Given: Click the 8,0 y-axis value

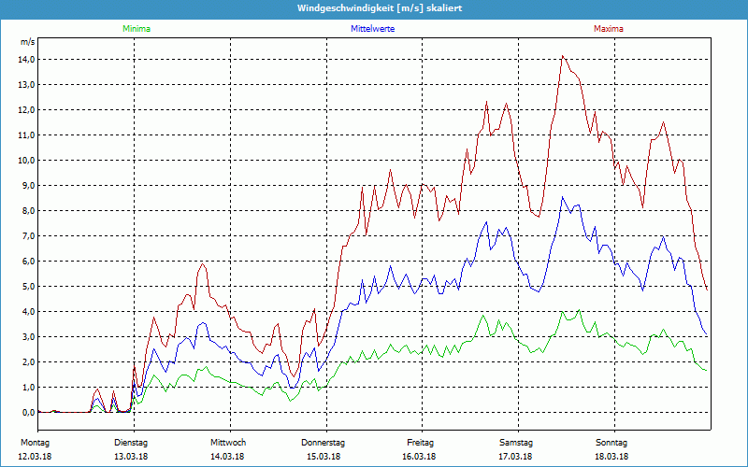Looking at the screenshot, I should click(x=28, y=211).
